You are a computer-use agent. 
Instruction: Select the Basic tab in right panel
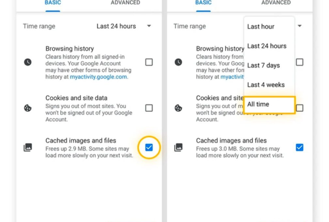click(203, 3)
